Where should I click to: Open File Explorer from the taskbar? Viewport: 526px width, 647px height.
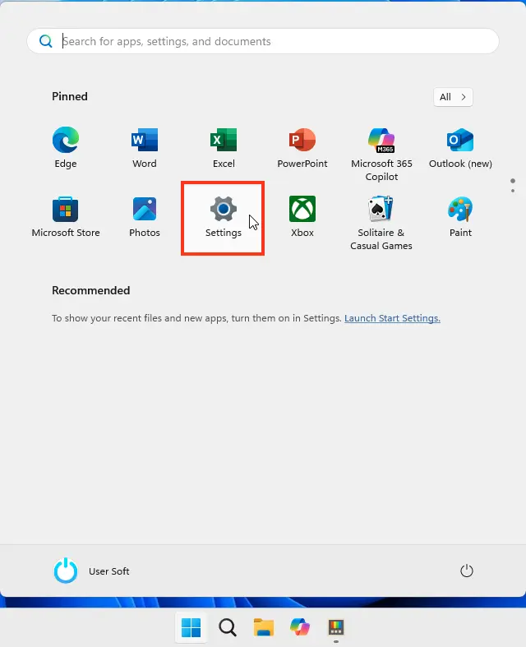click(x=264, y=627)
